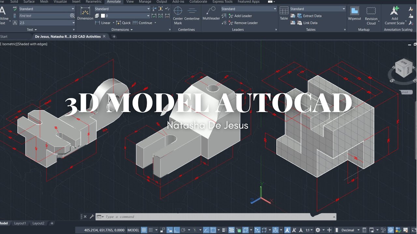
Task: Open the Workspace Switching gear icon
Action: tap(318, 230)
